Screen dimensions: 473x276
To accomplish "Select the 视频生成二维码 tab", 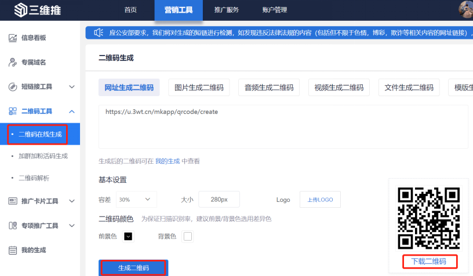I will tap(339, 87).
